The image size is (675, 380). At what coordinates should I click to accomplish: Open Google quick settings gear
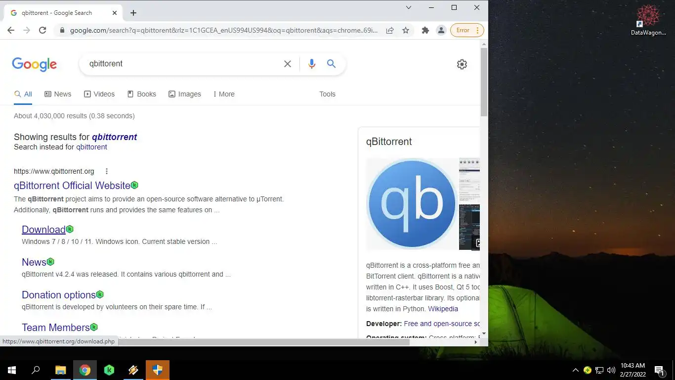tap(462, 64)
